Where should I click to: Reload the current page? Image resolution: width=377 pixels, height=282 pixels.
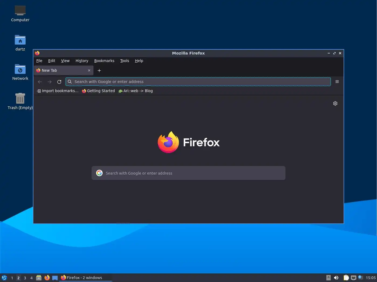tap(59, 82)
